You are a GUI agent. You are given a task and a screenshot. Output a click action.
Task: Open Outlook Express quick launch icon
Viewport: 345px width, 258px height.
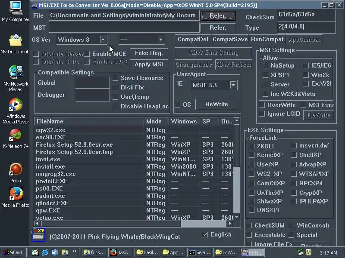[x=55, y=252]
